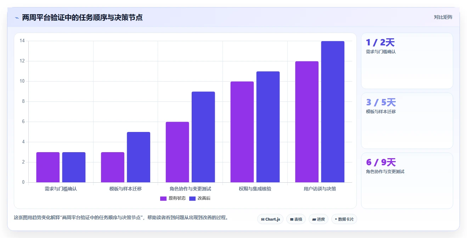467x238 pixels.
Task: Open the 1 / 2天 card
Action: click(407, 61)
